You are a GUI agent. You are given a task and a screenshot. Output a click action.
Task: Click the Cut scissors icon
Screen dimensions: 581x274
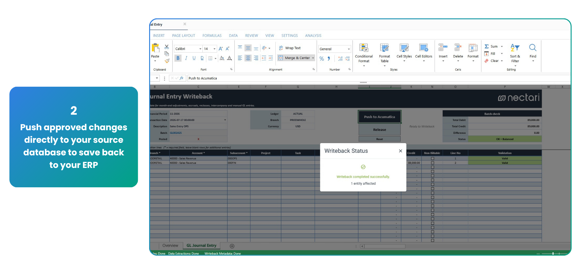click(167, 47)
